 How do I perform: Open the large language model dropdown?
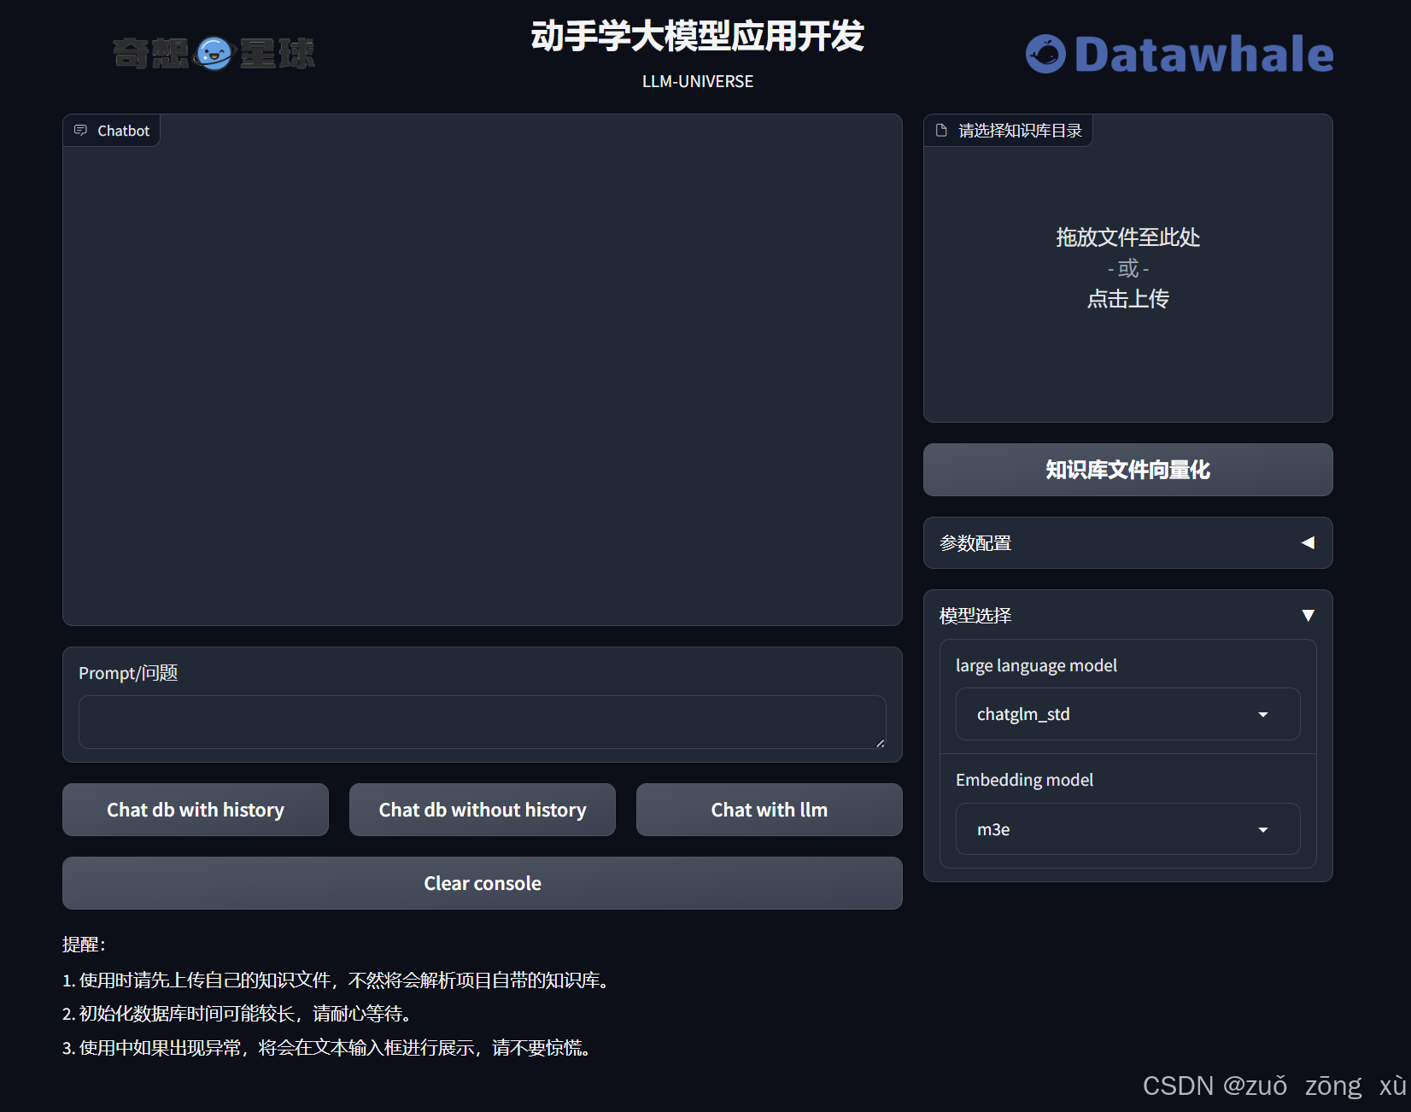coord(1127,715)
